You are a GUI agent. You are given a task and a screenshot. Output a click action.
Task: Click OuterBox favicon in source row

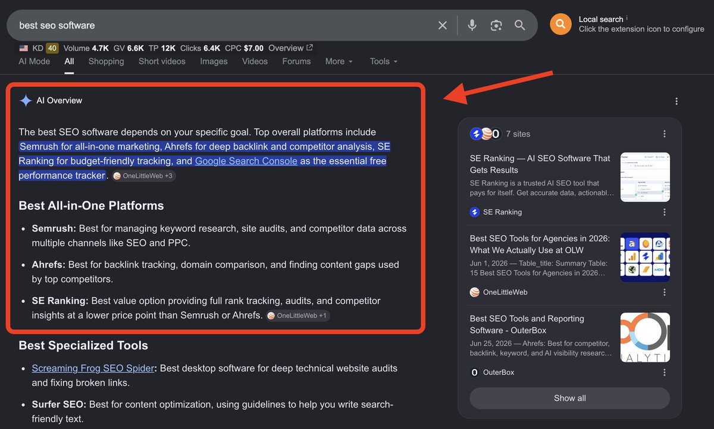(x=475, y=373)
